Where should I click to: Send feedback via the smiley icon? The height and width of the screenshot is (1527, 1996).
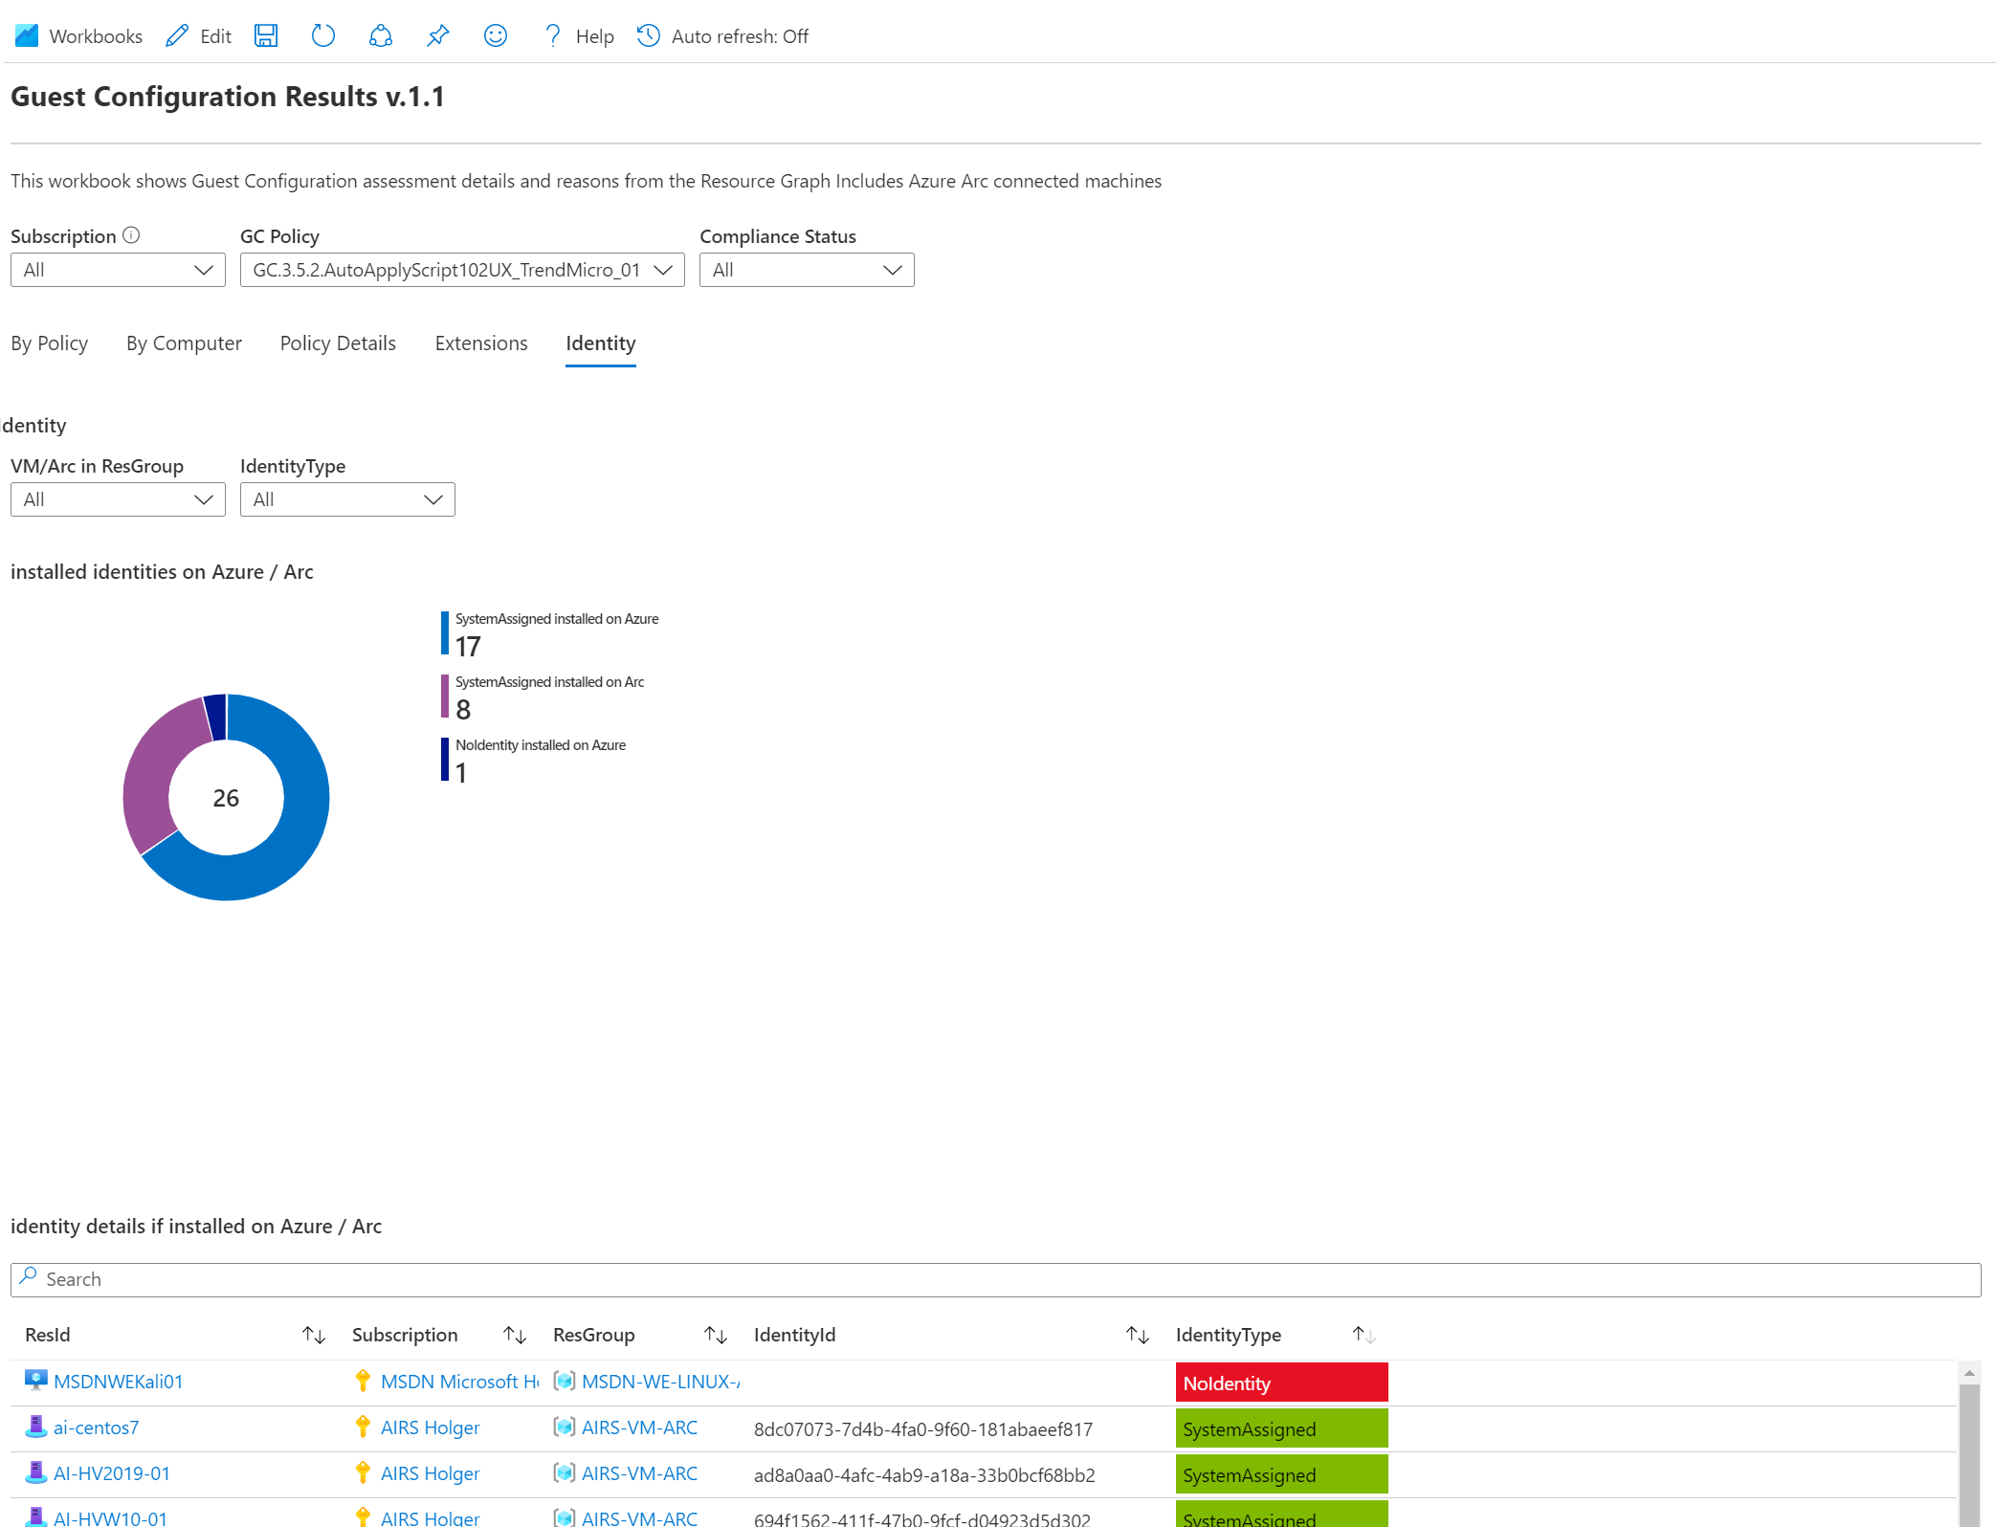click(x=496, y=36)
